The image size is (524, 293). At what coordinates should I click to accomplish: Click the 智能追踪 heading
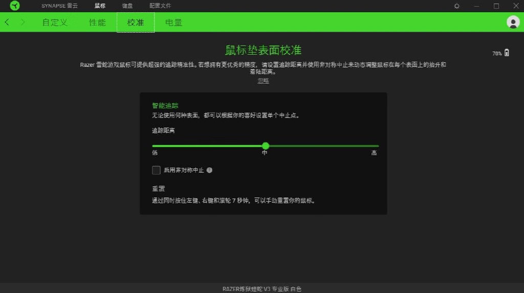[x=165, y=106]
